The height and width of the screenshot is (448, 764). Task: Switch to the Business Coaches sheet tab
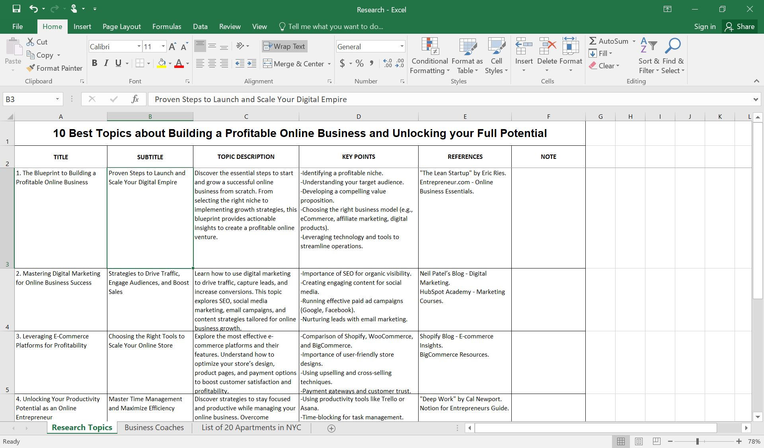coord(154,428)
